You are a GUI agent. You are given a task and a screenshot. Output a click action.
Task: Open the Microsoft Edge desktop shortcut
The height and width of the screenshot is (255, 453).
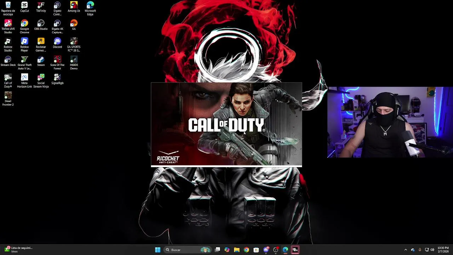[x=90, y=9]
